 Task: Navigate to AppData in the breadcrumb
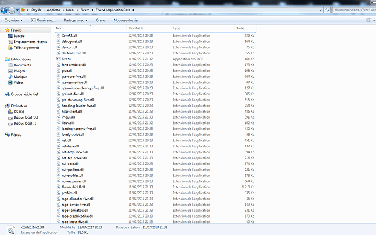point(53,10)
